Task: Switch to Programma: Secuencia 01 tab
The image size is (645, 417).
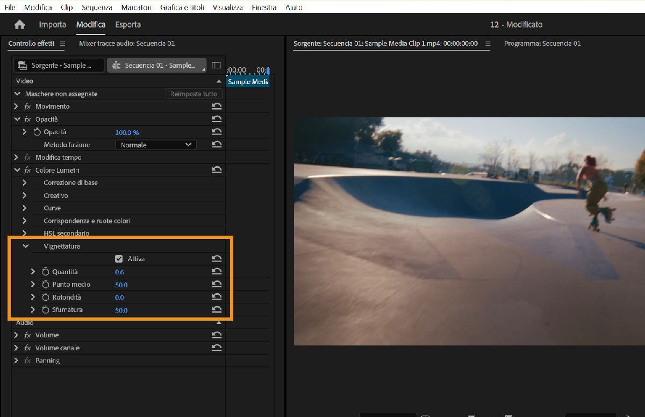Action: [x=542, y=44]
